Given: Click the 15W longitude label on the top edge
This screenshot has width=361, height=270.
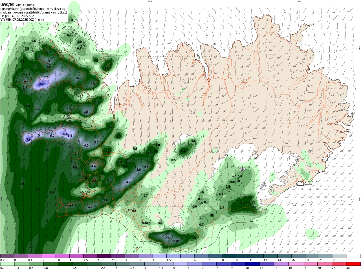Looking at the screenshot, I should [x=299, y=1].
